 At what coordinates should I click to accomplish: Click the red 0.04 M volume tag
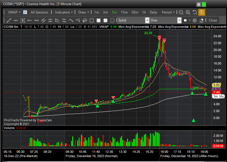click(218, 146)
